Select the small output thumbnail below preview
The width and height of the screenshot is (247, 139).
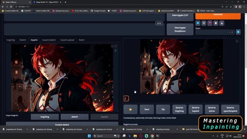tap(126, 98)
